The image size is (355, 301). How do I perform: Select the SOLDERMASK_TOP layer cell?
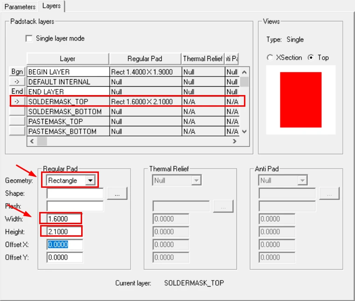pyautogui.click(x=68, y=102)
